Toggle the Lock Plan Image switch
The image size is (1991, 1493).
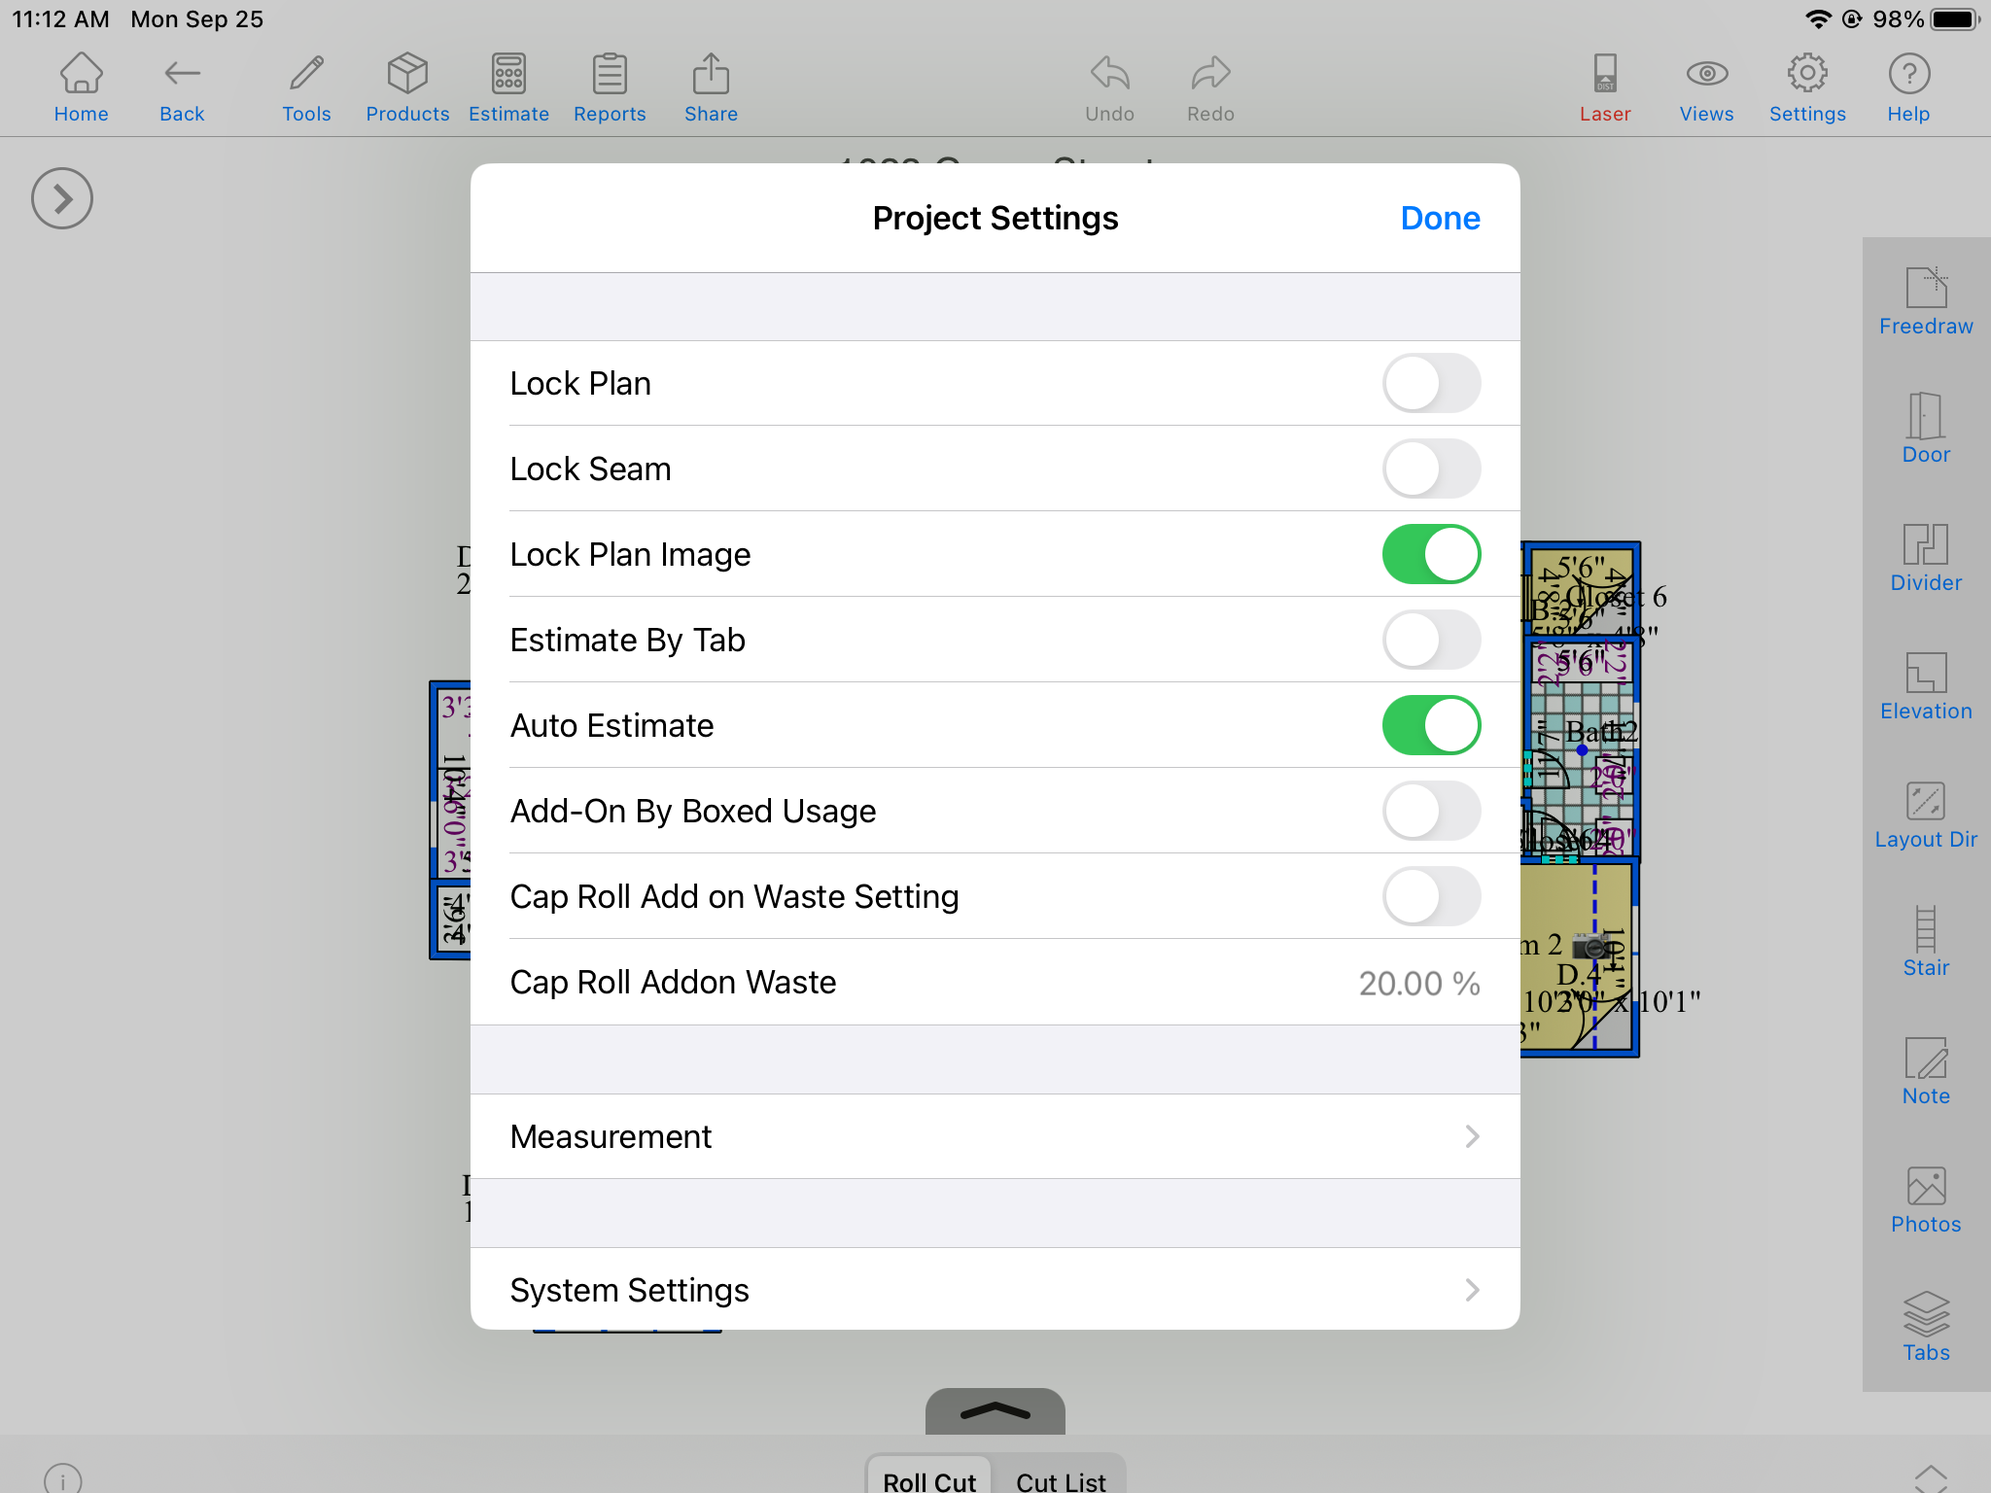(1428, 554)
